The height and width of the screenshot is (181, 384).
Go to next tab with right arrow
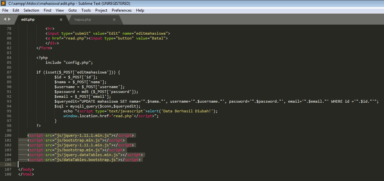[x=9, y=19]
